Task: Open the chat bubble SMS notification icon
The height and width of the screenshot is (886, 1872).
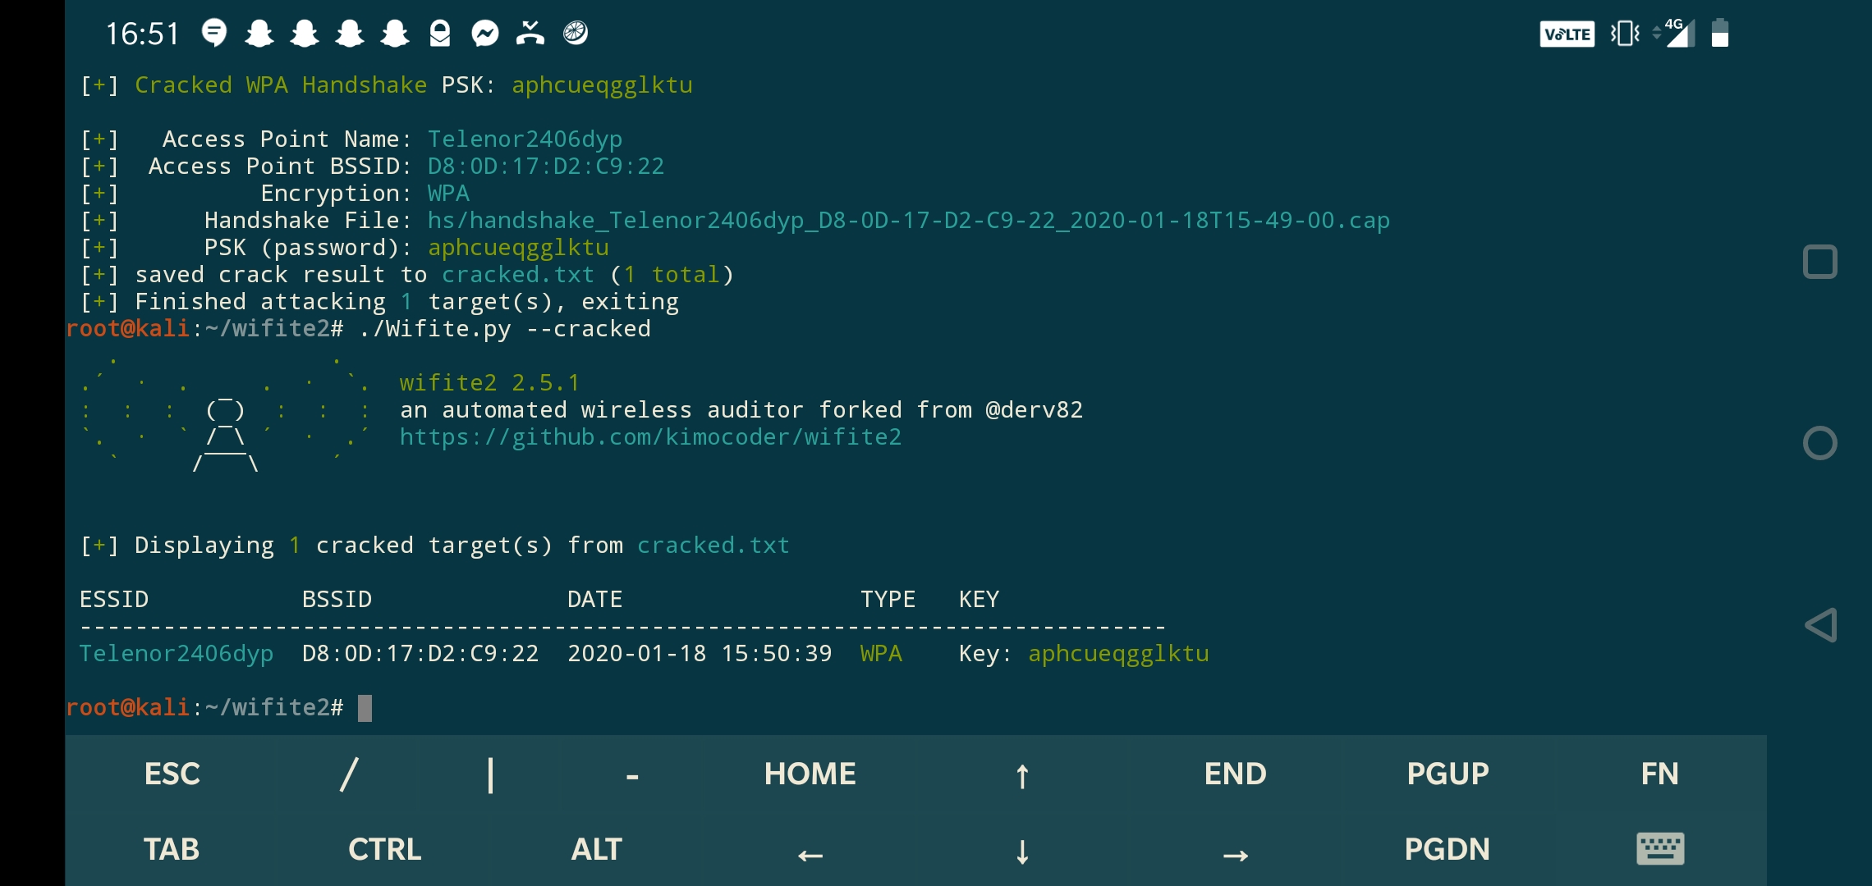Action: click(213, 33)
